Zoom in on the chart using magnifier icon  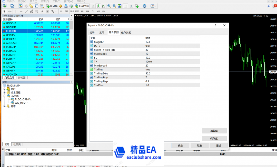pyautogui.click(x=109, y=6)
